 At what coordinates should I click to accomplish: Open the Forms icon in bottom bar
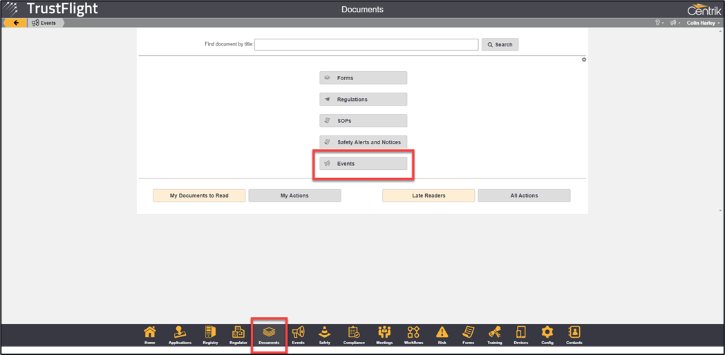point(469,335)
